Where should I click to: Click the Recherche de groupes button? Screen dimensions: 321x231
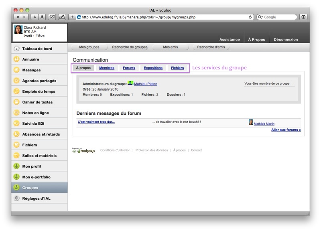[130, 47]
